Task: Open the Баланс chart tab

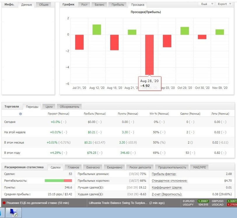Action: pos(99,5)
